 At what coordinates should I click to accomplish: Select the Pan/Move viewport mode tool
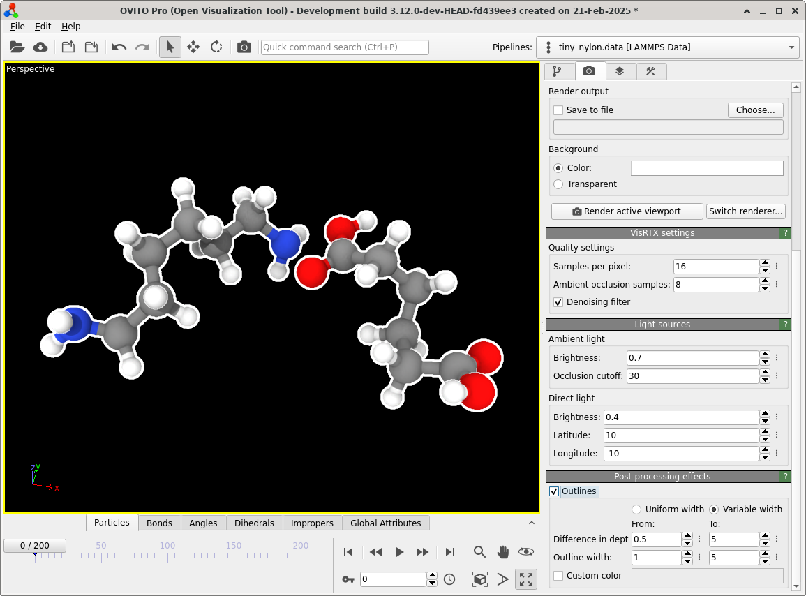click(x=193, y=47)
